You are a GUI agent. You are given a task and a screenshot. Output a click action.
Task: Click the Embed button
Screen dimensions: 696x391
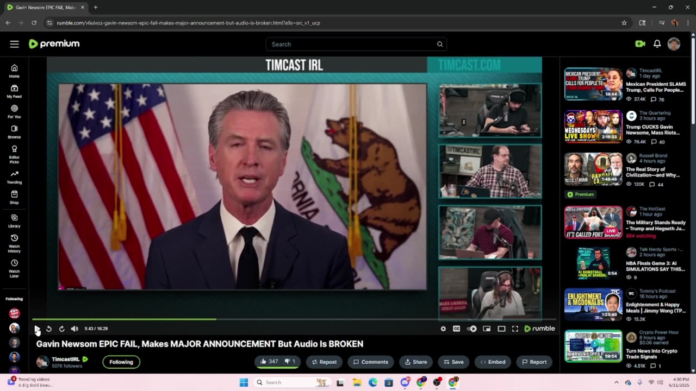click(493, 362)
